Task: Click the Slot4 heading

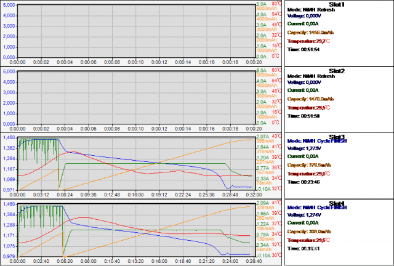Action: coord(337,203)
